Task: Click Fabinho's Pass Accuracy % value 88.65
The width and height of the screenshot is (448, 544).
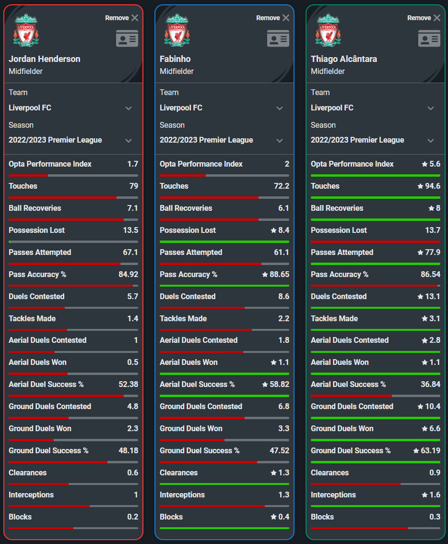Action: pyautogui.click(x=279, y=275)
